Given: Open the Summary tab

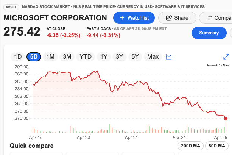Looking at the screenshot, I should click(209, 33).
